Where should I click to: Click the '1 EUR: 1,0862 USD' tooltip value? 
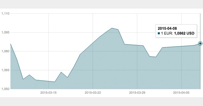pos(178,33)
